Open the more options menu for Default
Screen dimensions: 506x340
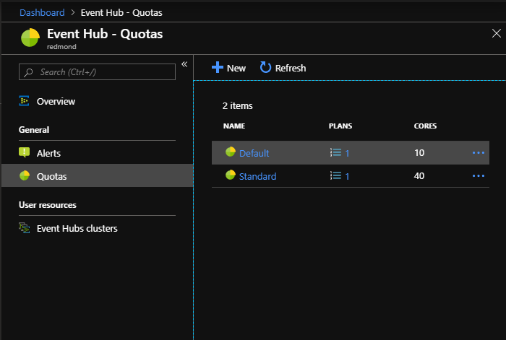coord(479,153)
